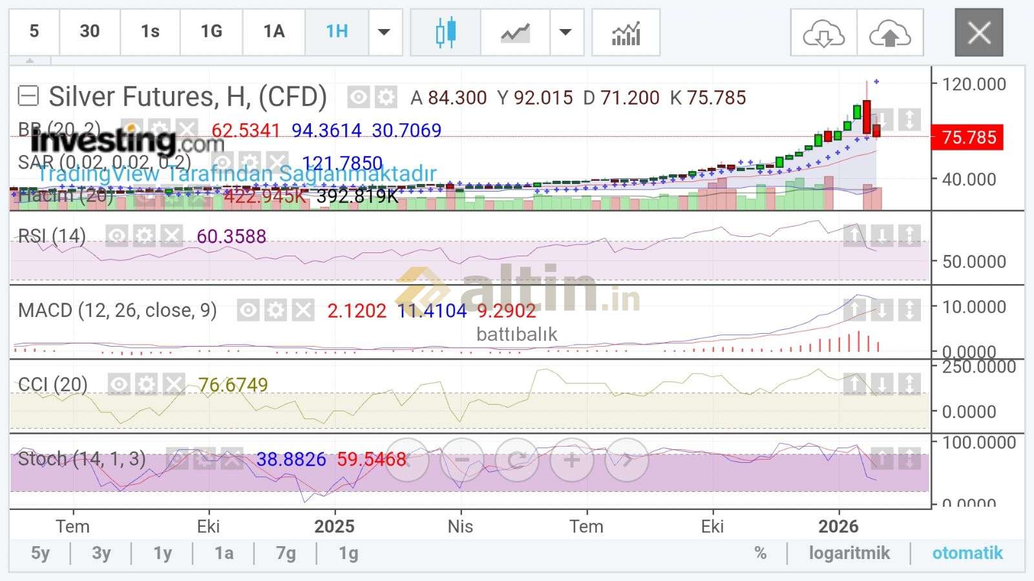Collapse the Silver Futures legend box

click(28, 97)
